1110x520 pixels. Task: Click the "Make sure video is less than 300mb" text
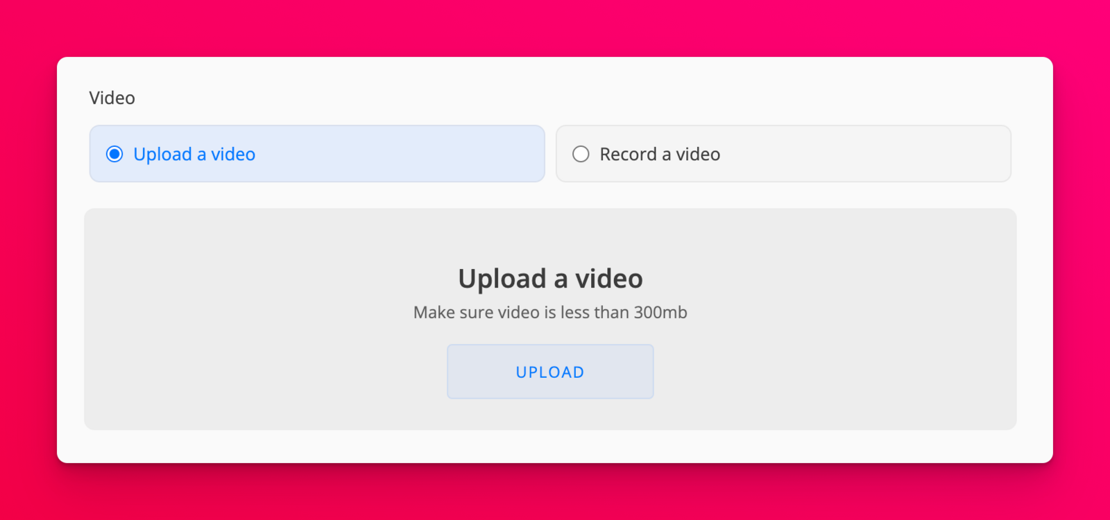[x=550, y=313]
